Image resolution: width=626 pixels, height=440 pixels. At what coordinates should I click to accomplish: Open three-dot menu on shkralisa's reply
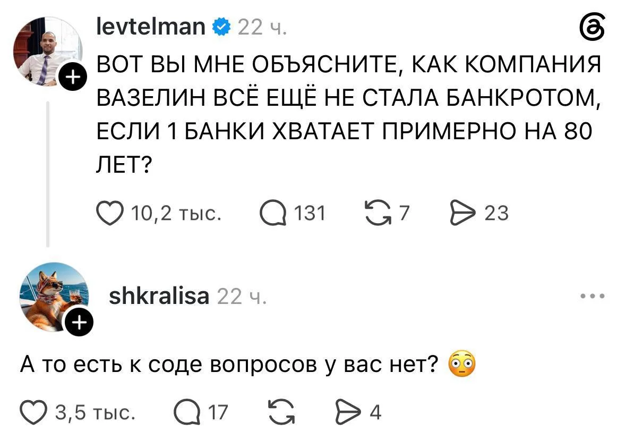593,296
